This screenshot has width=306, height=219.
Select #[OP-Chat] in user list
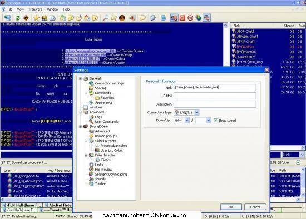click(245, 31)
